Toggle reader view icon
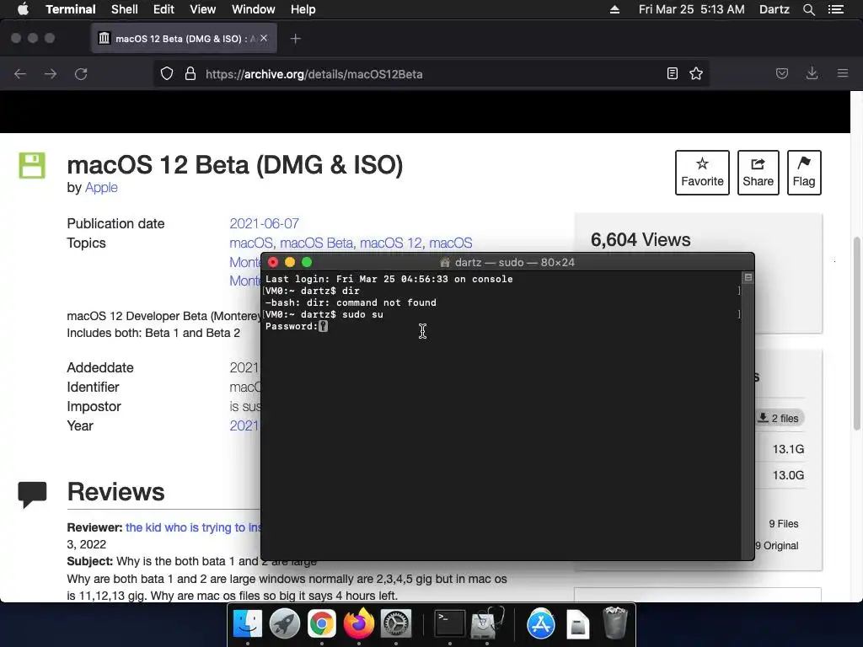The width and height of the screenshot is (863, 647). click(672, 74)
